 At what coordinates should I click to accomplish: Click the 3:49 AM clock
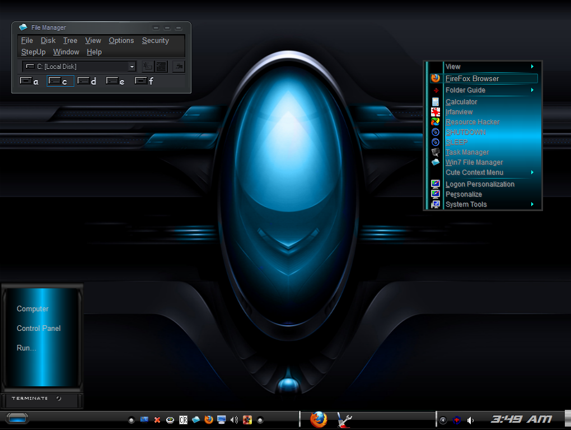click(x=521, y=419)
